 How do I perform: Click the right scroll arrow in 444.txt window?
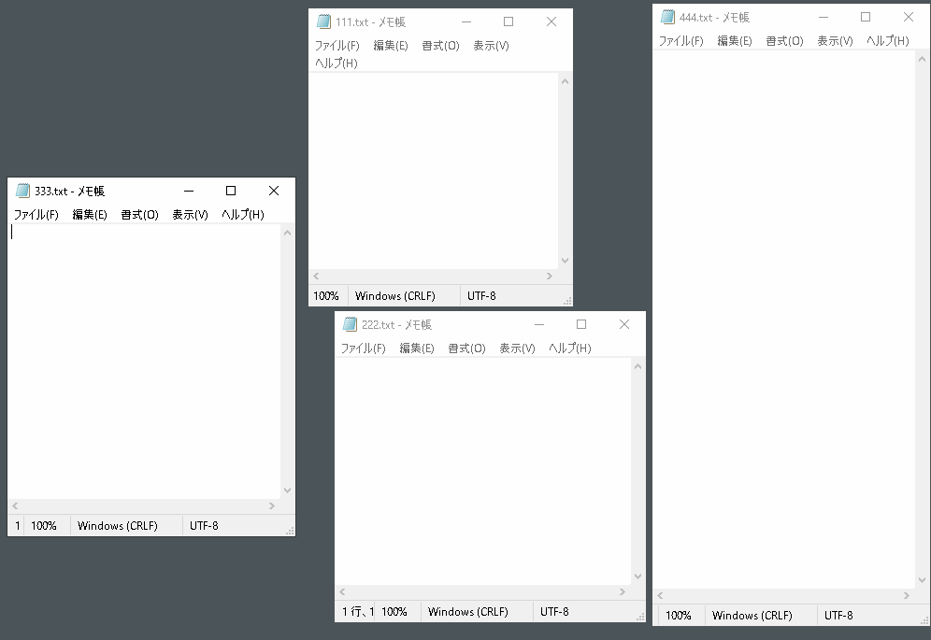[x=906, y=594]
